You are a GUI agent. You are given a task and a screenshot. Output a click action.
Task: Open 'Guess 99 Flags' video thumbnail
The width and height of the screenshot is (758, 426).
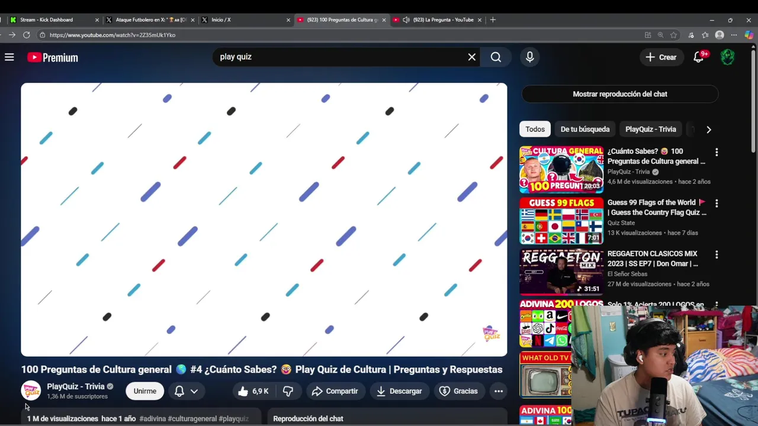(561, 221)
